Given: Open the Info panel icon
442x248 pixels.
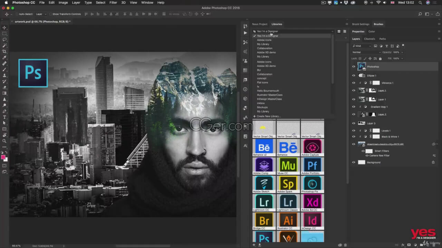Looking at the screenshot, I should [245, 89].
